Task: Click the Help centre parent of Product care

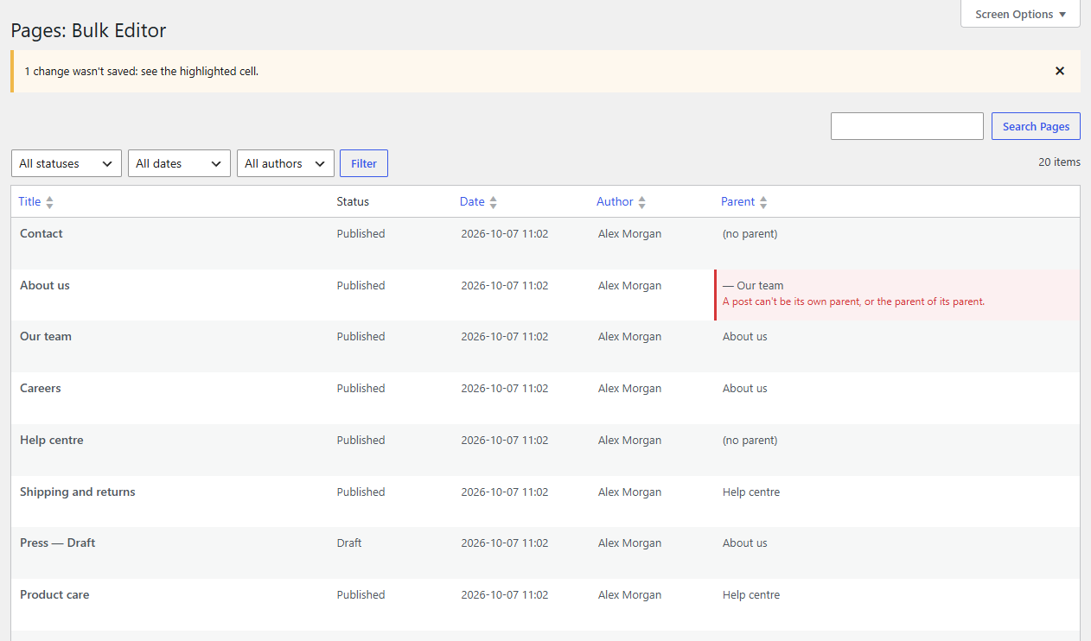Action: pyautogui.click(x=751, y=594)
